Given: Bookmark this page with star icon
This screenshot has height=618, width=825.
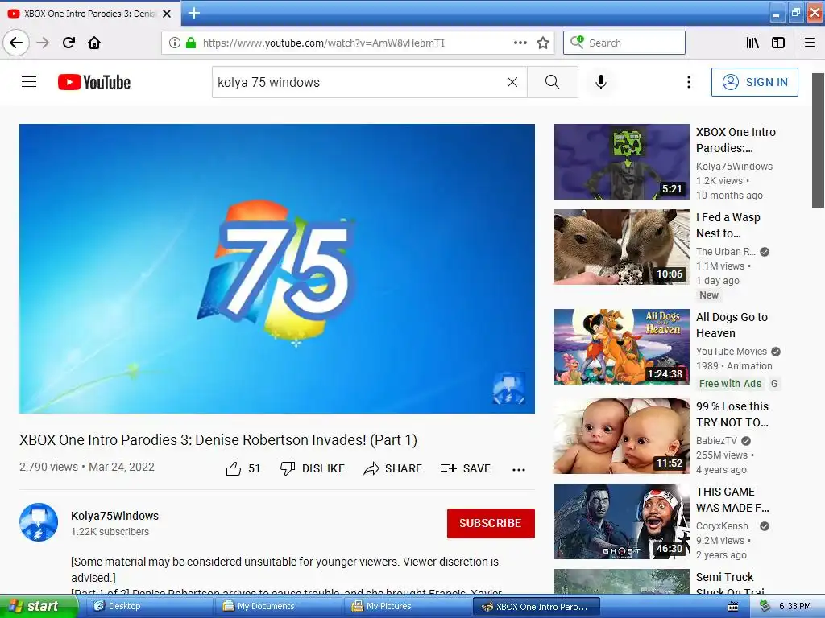Looking at the screenshot, I should [543, 43].
